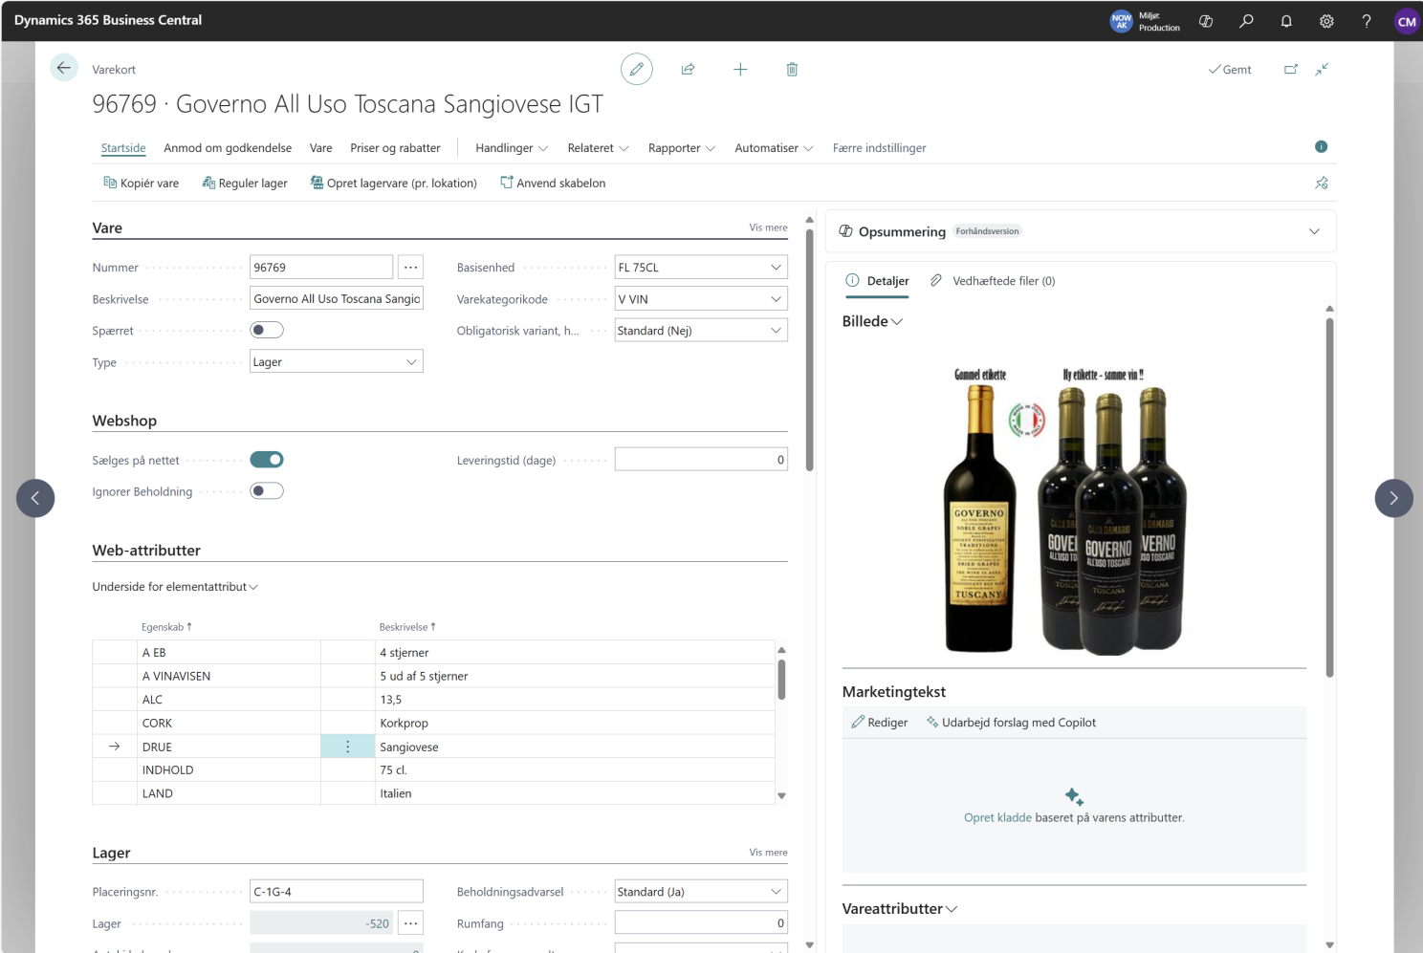Click the pencil edit icon
The height and width of the screenshot is (953, 1423).
(636, 69)
